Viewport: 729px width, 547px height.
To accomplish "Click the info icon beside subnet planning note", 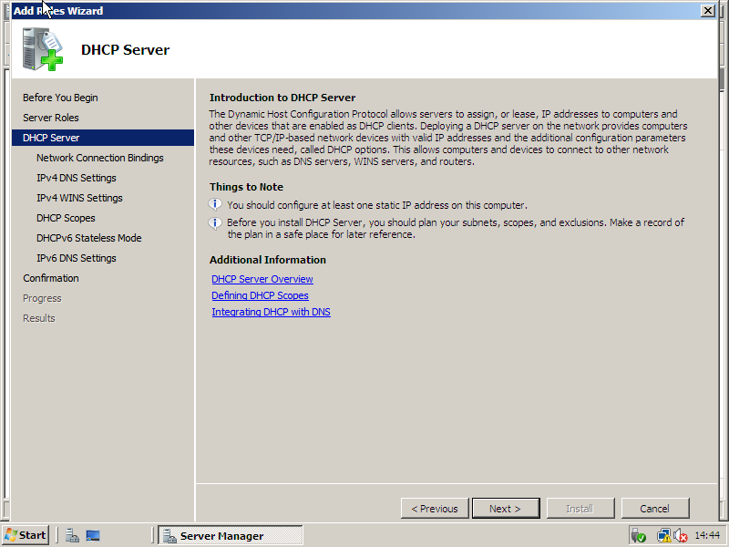I will pos(216,222).
